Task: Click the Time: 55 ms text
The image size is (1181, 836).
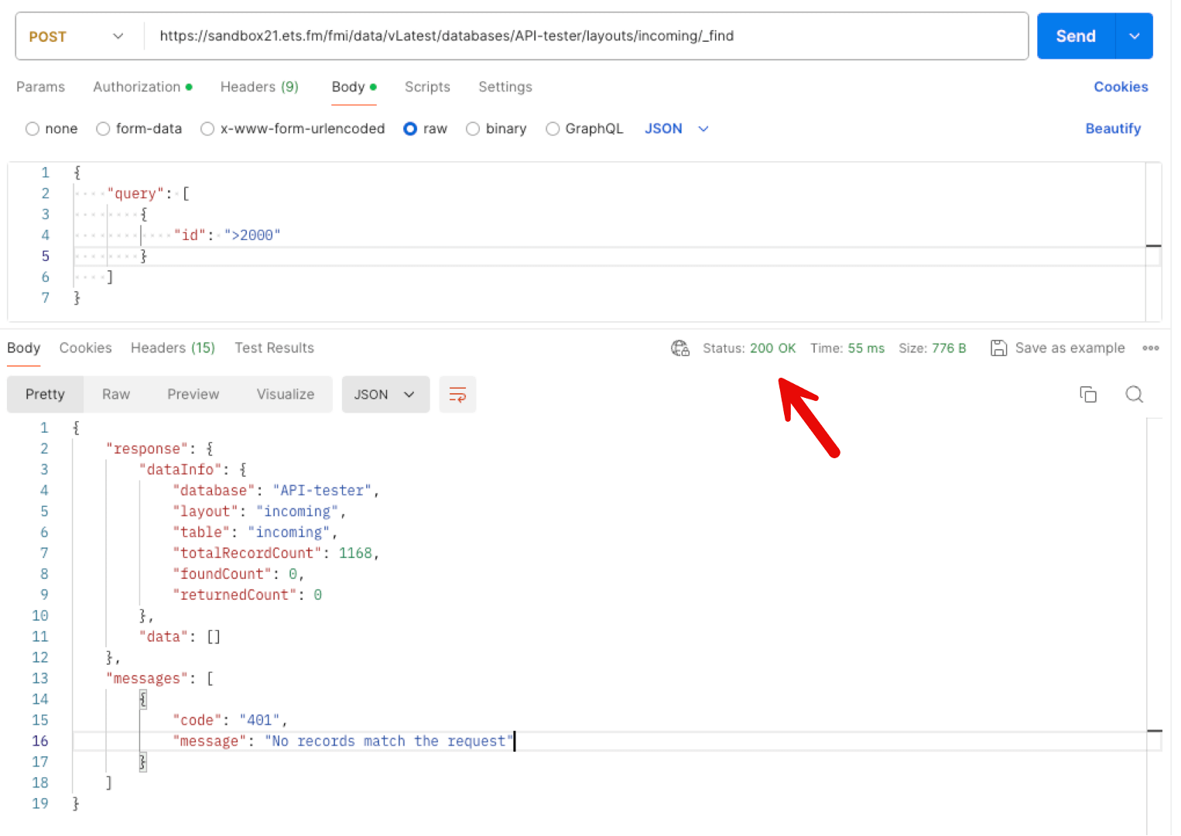Action: point(847,348)
